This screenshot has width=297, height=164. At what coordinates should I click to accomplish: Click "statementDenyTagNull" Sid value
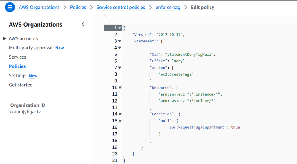[x=189, y=55]
